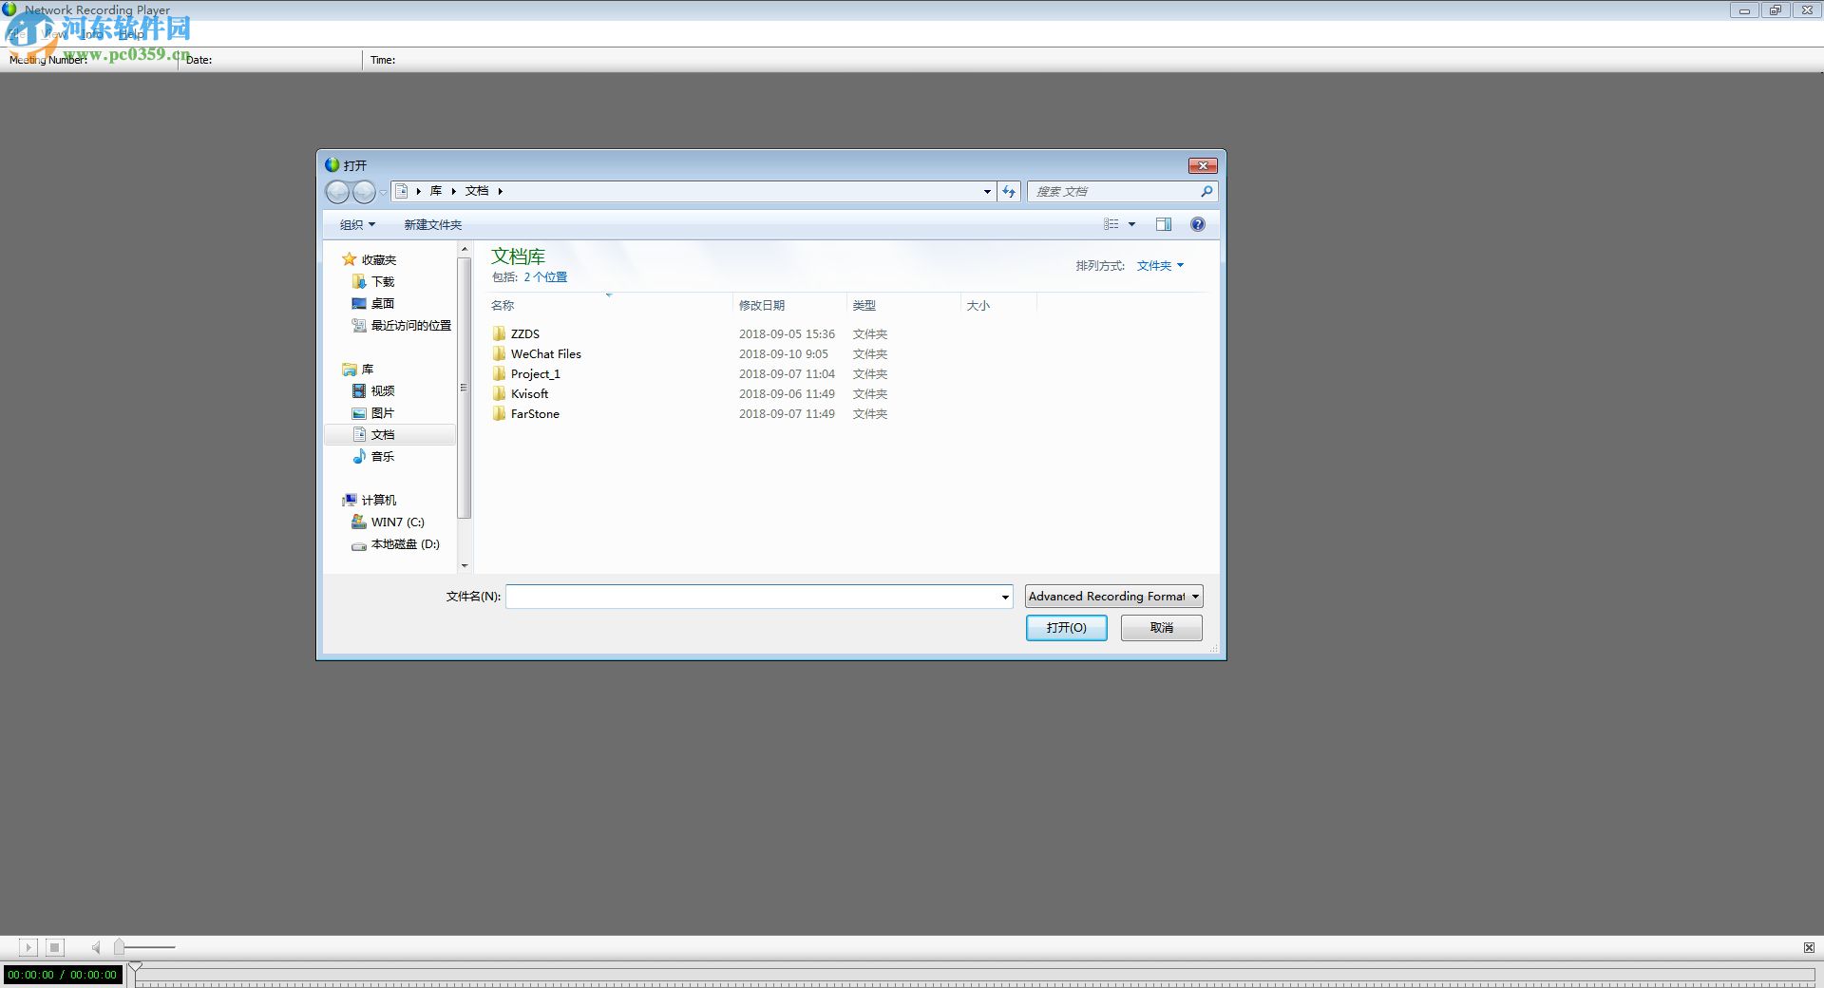Click 新建文件夹 to create a folder
The height and width of the screenshot is (988, 1824).
click(432, 224)
